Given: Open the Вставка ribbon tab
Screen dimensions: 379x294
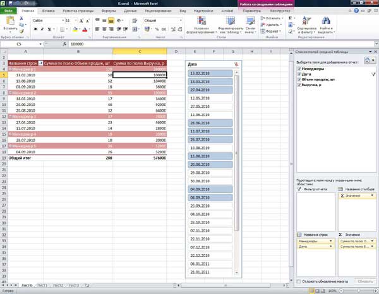Looking at the screenshot, I should click(x=48, y=11).
